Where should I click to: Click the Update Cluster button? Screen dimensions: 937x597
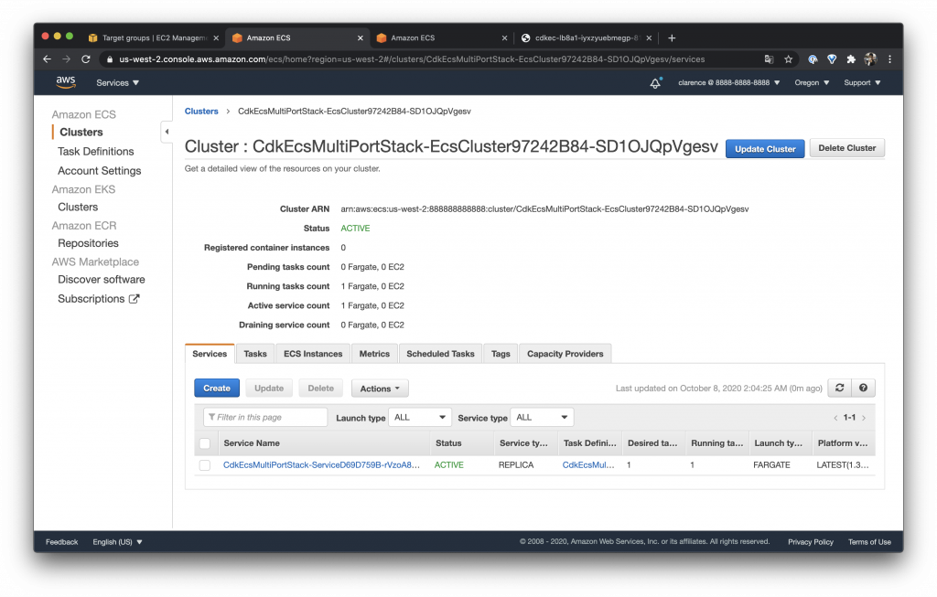(x=765, y=149)
